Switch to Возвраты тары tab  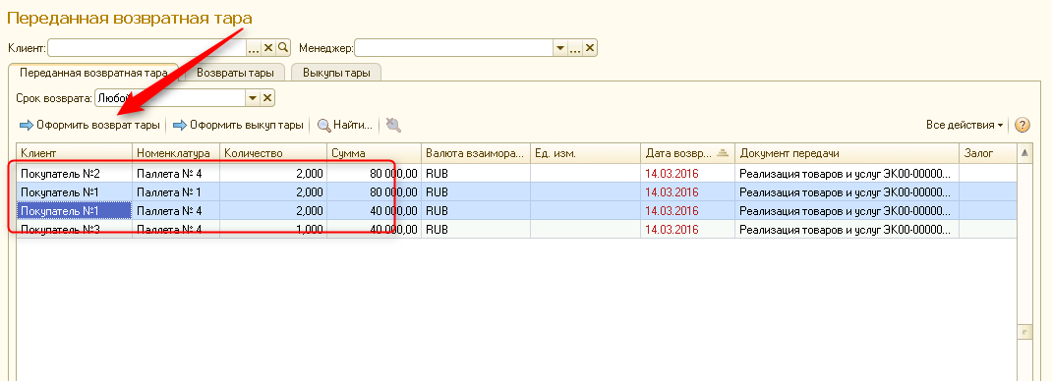[235, 73]
